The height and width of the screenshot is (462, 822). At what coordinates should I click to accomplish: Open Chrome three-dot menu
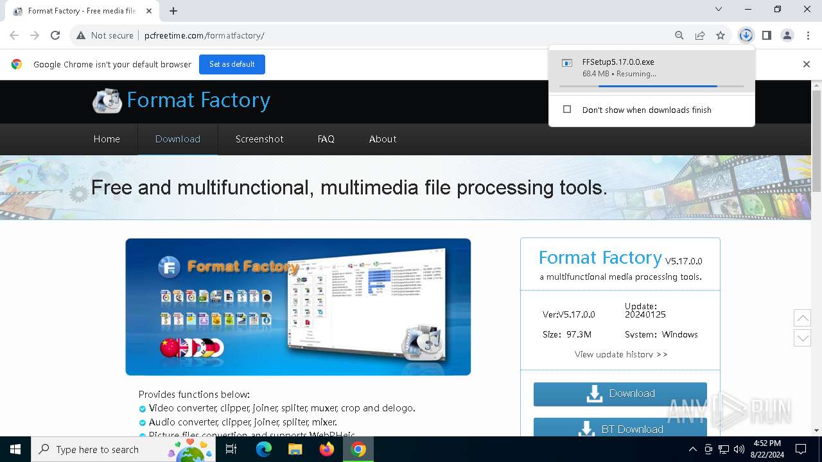(807, 35)
